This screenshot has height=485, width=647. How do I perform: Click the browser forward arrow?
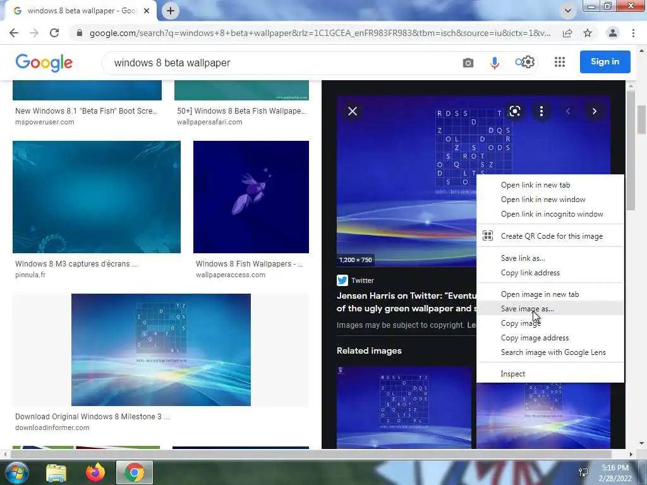click(x=34, y=33)
